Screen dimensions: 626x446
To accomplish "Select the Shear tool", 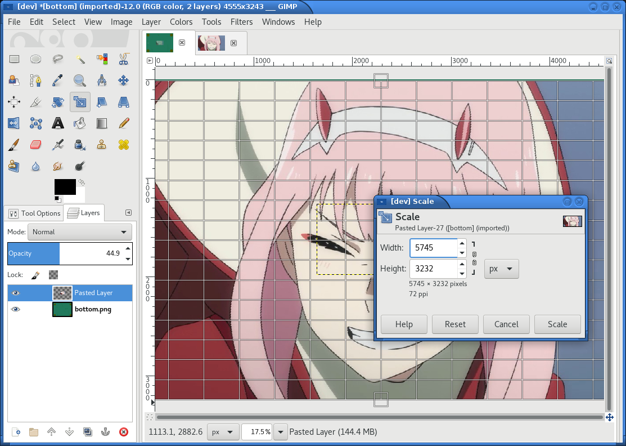I will click(x=102, y=102).
